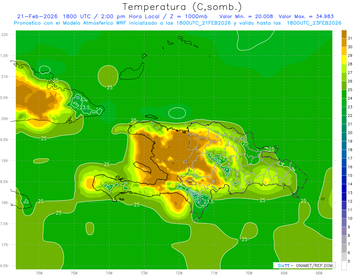The width and height of the screenshot is (358, 277).
Task: Click the "69W" longitude label
Action: [x=284, y=273]
